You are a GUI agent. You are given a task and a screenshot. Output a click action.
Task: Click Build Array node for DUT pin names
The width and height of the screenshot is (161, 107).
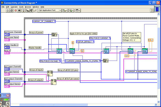(x=54, y=82)
